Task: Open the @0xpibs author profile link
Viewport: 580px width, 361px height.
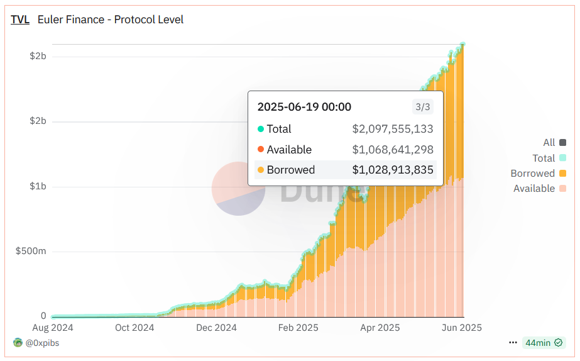Action: (x=42, y=343)
